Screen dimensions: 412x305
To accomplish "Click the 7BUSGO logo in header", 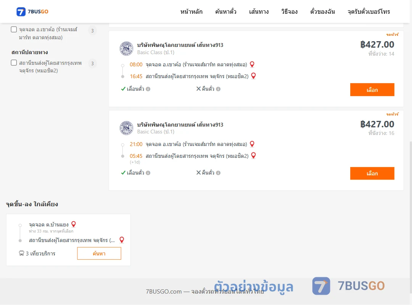I will (32, 11).
